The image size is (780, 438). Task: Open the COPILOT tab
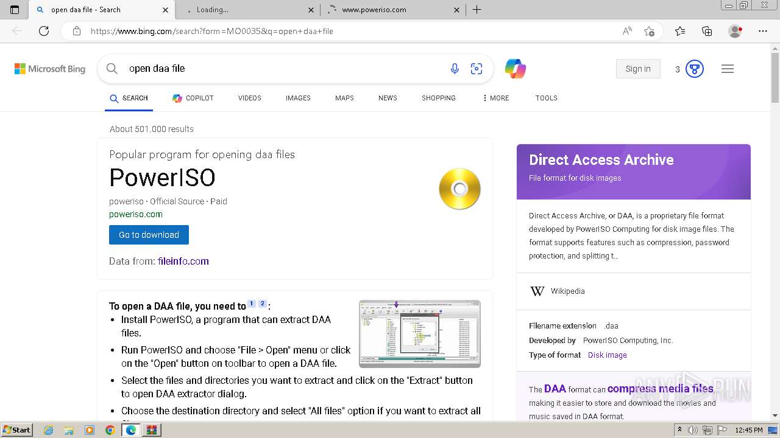click(193, 98)
